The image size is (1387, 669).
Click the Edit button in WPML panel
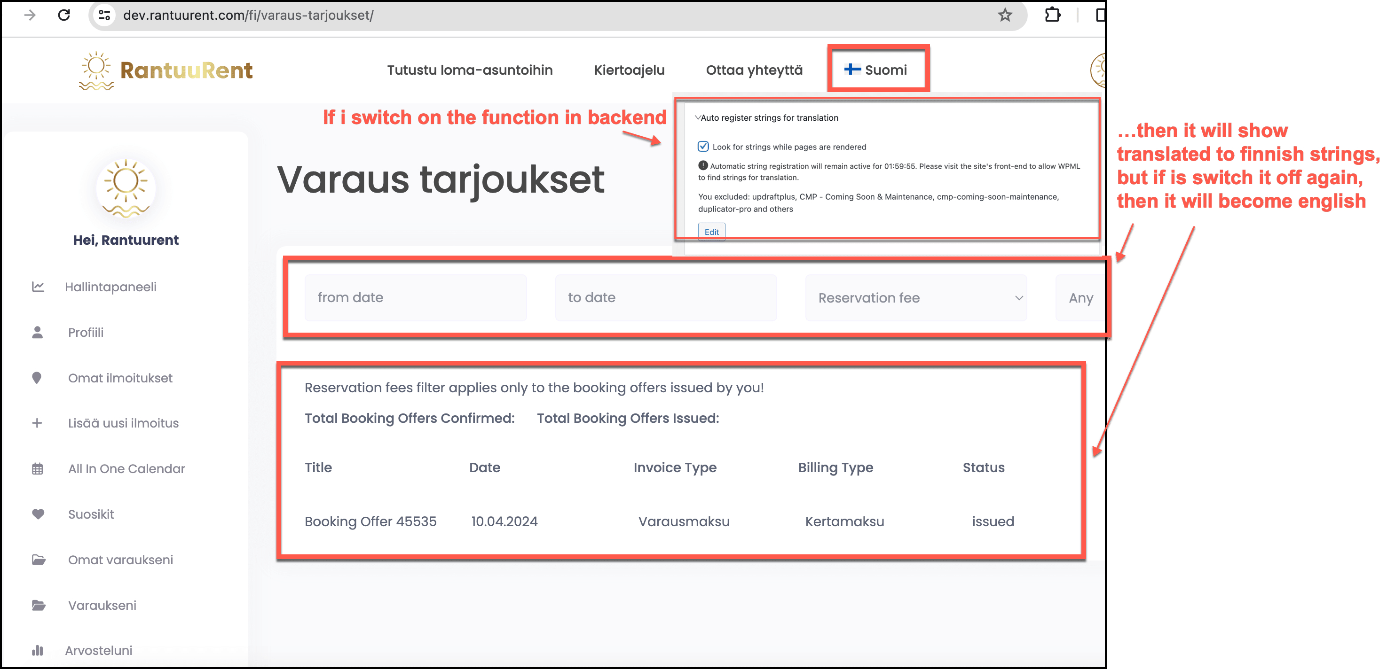(x=711, y=232)
